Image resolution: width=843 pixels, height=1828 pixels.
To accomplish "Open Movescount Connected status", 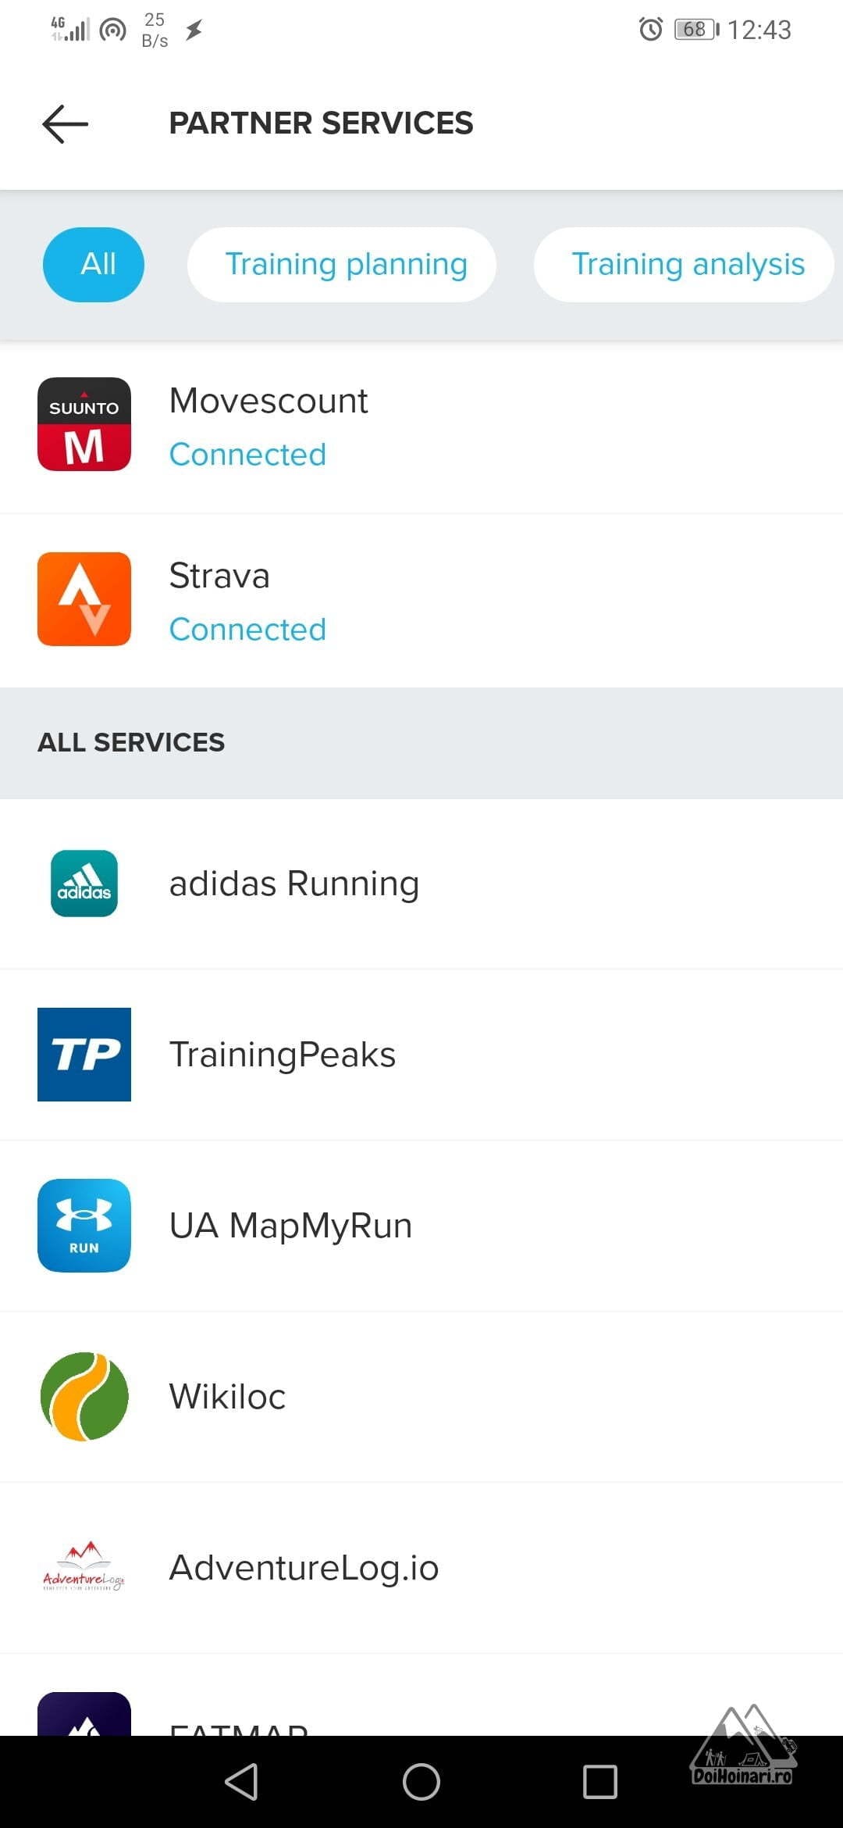I will click(x=247, y=455).
